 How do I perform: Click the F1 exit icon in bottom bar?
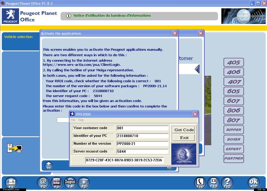click(x=11, y=183)
